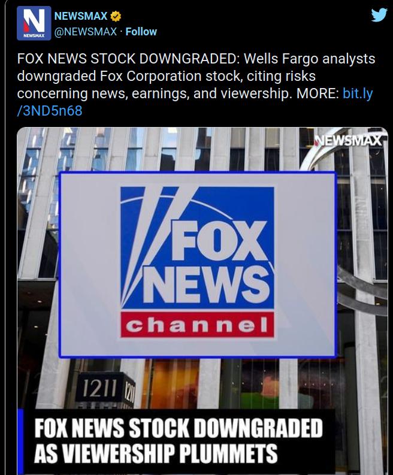Click the blue bar beside headline caption
393x475 pixels.
(20, 442)
